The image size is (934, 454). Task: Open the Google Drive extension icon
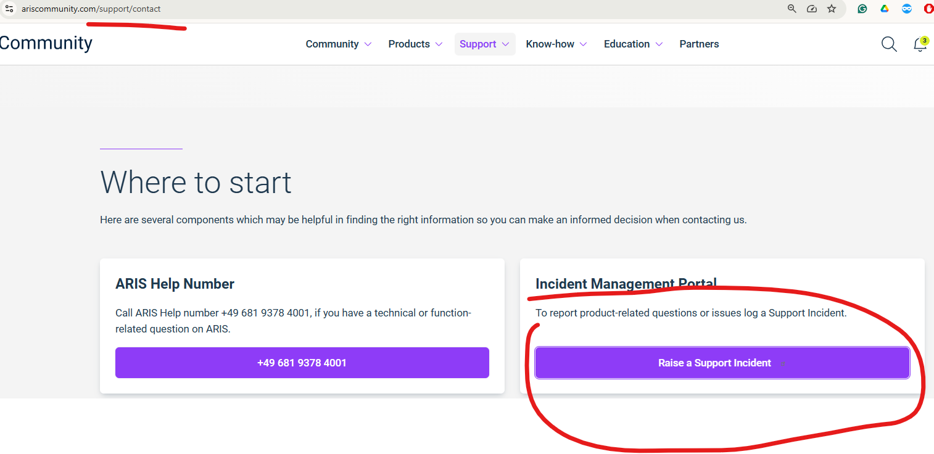click(x=884, y=9)
